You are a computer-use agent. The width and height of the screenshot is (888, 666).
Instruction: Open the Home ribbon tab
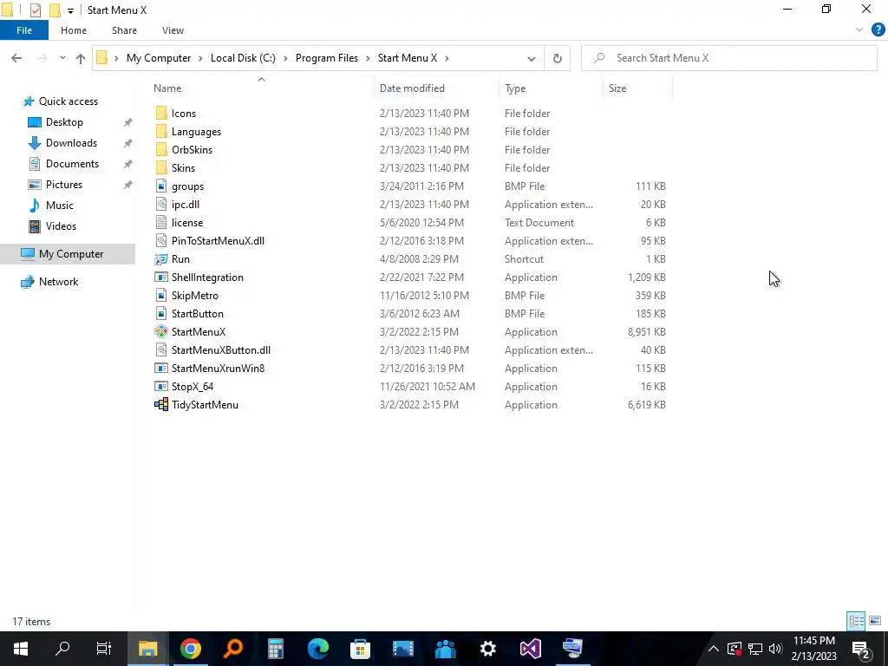coord(74,30)
